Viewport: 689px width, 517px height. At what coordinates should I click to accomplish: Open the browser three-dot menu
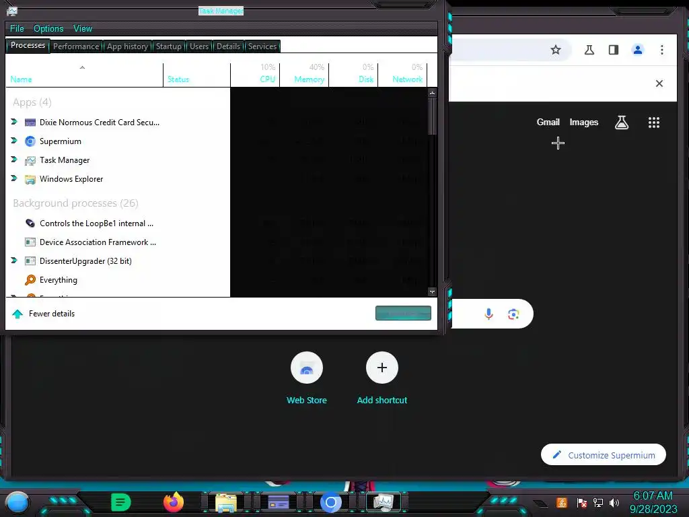pos(662,50)
